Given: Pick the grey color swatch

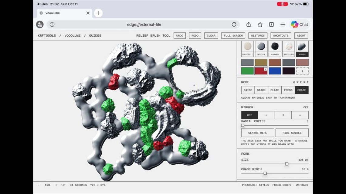Looking at the screenshot, I should [x=247, y=62].
